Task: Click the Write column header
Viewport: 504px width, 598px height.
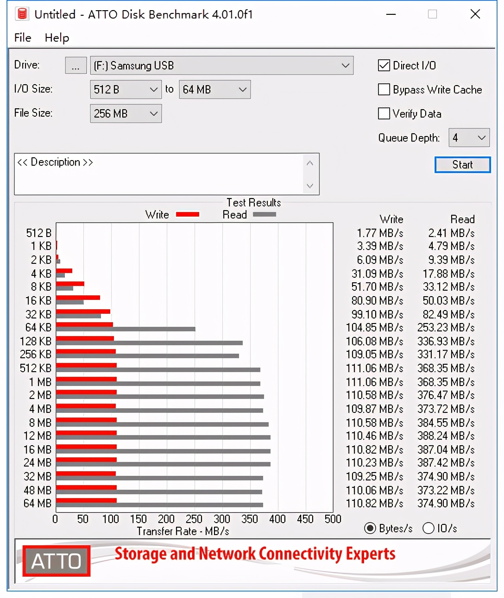Action: pyautogui.click(x=391, y=219)
